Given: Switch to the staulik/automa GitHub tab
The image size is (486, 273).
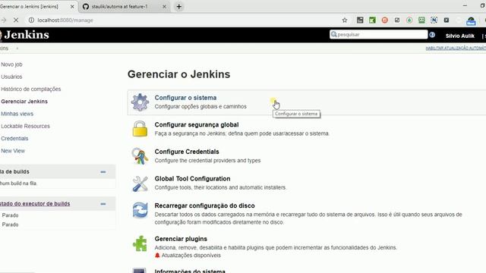Looking at the screenshot, I should click(x=124, y=7).
